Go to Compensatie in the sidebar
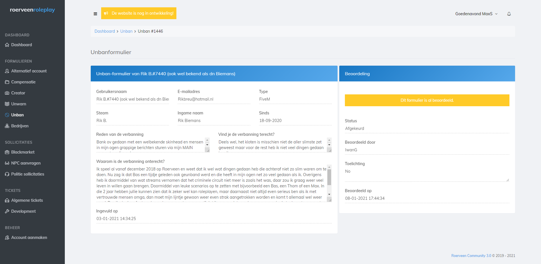Image resolution: width=541 pixels, height=264 pixels. click(x=23, y=82)
